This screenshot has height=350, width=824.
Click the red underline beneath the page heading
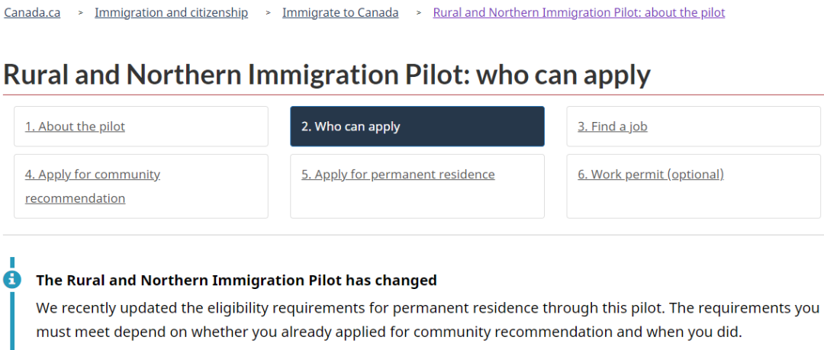413,95
